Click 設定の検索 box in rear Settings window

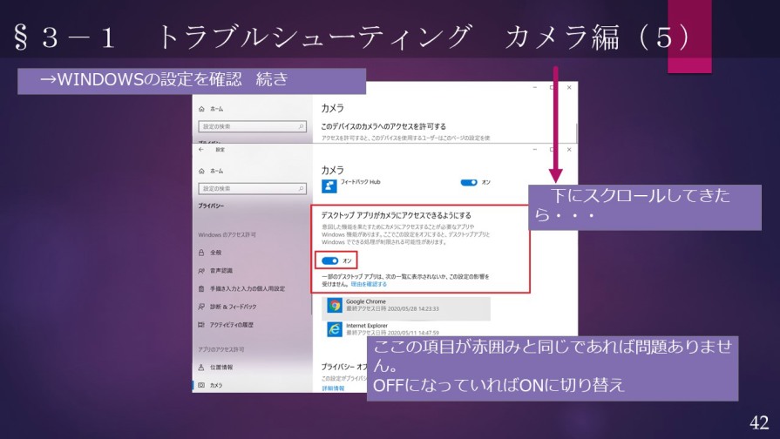(253, 127)
